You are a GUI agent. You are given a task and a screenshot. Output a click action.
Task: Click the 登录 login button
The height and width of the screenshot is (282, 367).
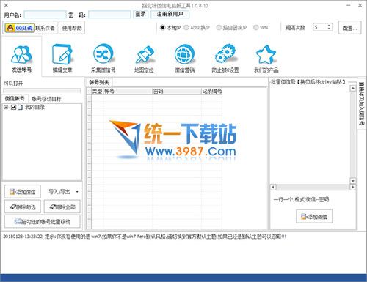[x=141, y=15]
